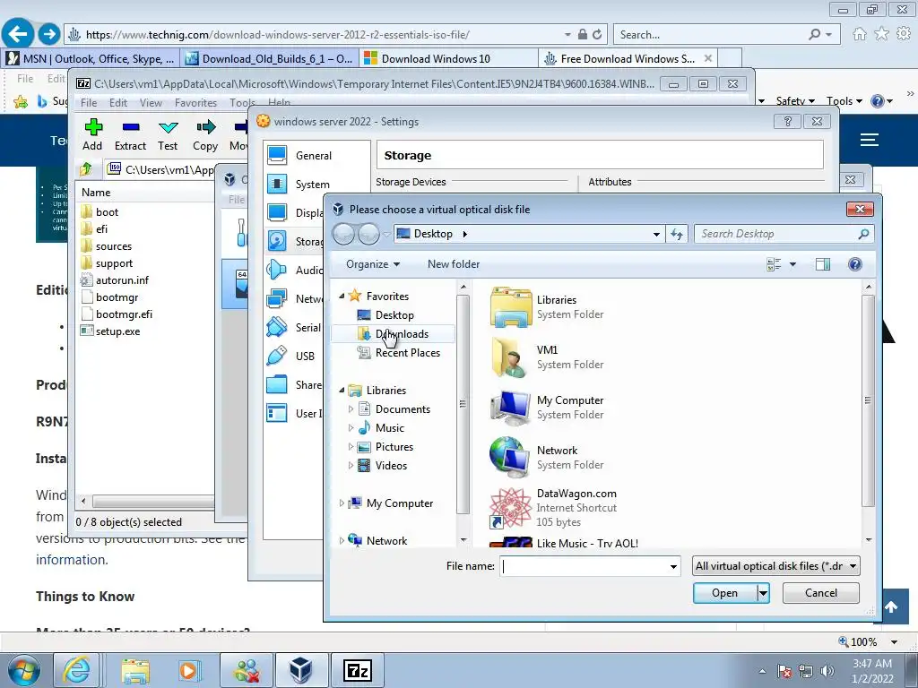The width and height of the screenshot is (918, 688).
Task: Click the Name column header in 7-Zip
Action: 146,193
